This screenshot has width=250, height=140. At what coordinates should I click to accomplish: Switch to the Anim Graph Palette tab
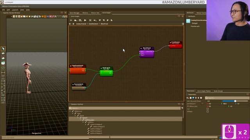[x=204, y=91]
